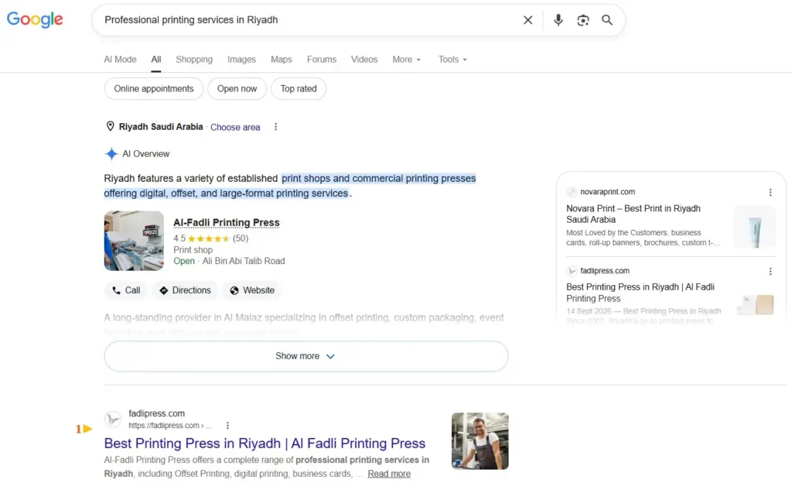792x490 pixels.
Task: Open Al-Fadli Printing Press business listing
Action: click(227, 222)
